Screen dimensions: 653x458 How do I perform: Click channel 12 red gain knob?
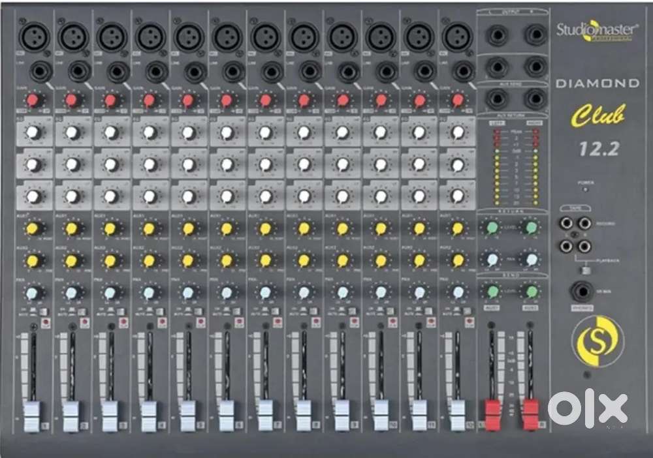(x=458, y=100)
